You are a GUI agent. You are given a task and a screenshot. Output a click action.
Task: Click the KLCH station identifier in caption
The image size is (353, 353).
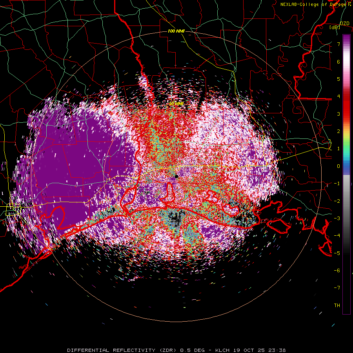tap(222, 350)
